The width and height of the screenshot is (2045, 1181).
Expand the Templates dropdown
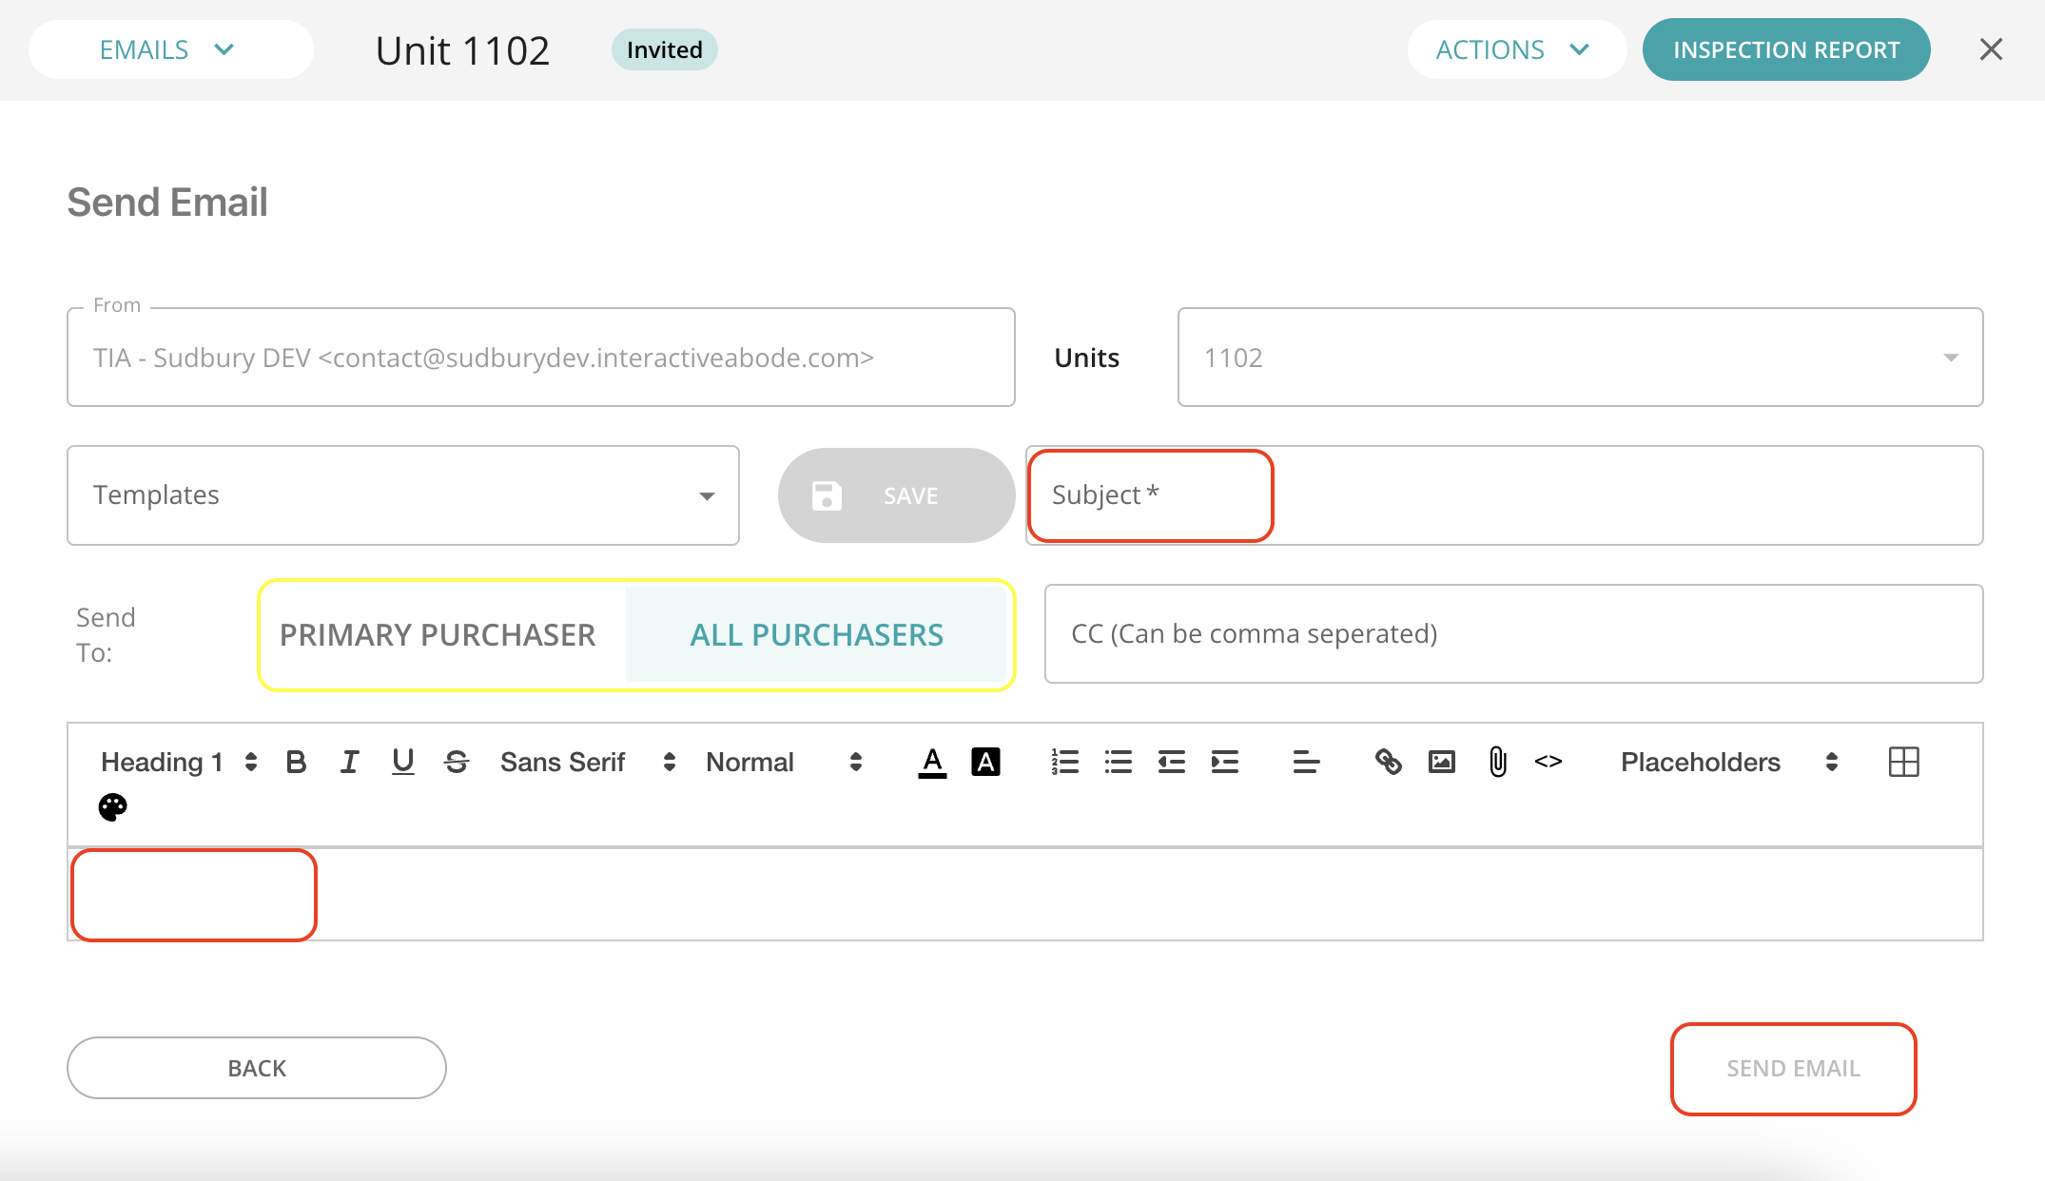tap(403, 495)
